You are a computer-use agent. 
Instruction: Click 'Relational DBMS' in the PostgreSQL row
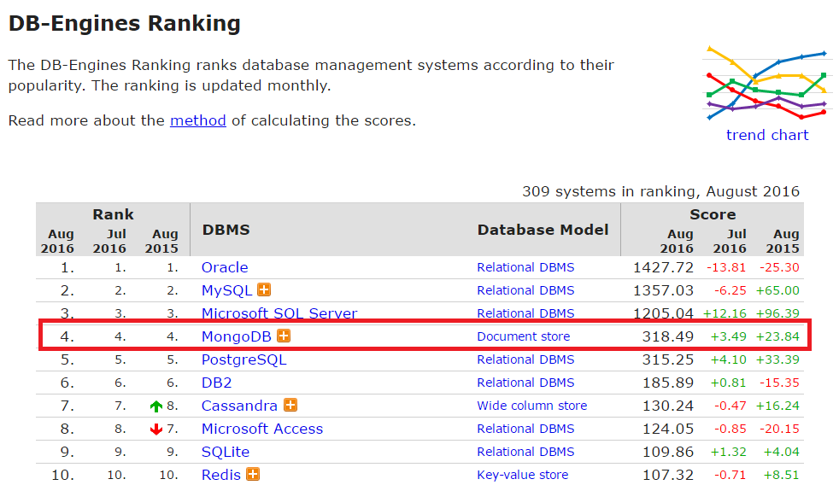(525, 359)
